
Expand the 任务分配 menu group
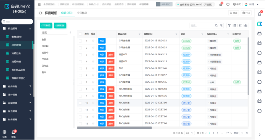point(17,86)
